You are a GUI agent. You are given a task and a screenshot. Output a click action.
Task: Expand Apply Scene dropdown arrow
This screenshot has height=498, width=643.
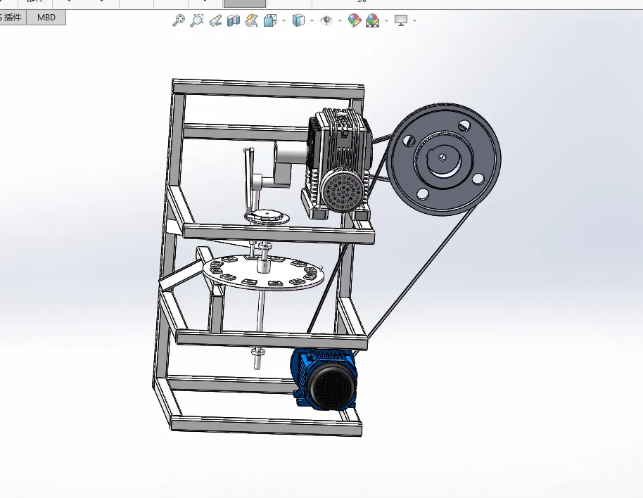(387, 20)
